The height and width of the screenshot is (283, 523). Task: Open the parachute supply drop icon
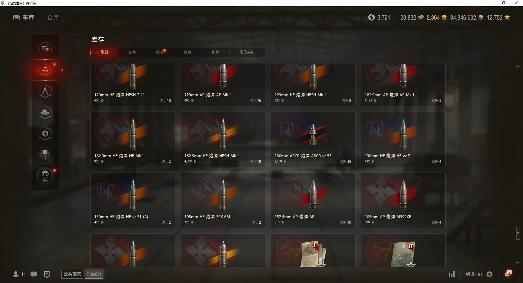pos(45,176)
